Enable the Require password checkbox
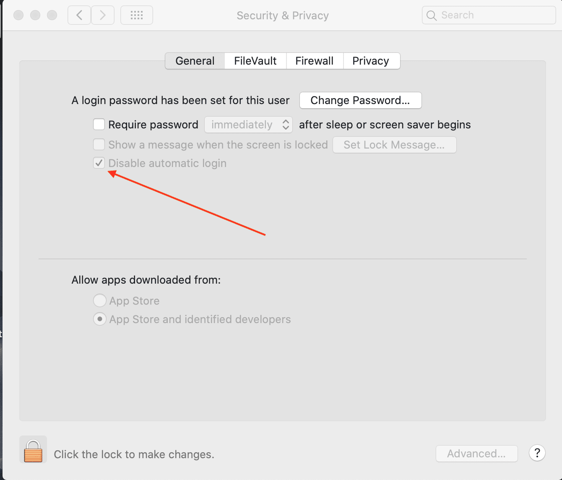 pyautogui.click(x=99, y=125)
